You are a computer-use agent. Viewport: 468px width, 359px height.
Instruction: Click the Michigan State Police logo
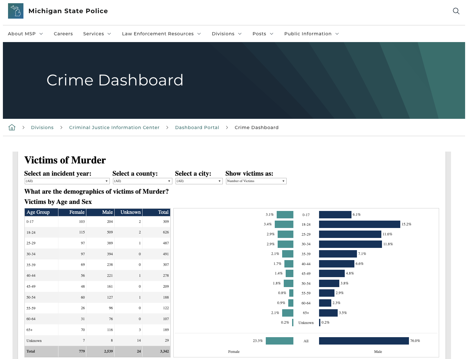15,11
